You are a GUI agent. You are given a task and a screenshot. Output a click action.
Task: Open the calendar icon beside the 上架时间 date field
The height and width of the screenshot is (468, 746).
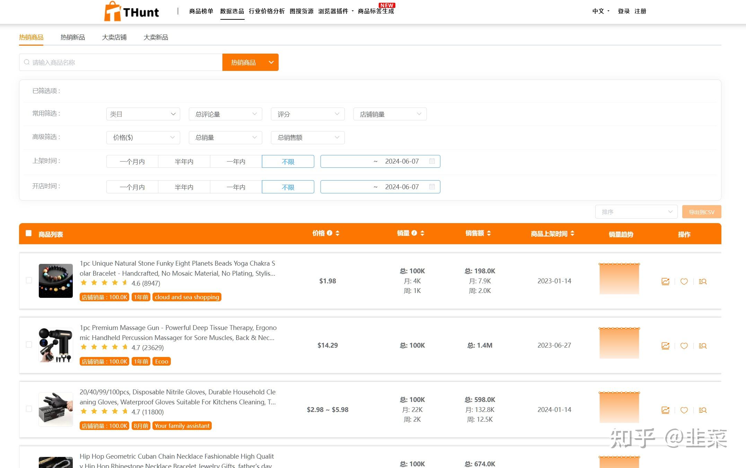[432, 161]
